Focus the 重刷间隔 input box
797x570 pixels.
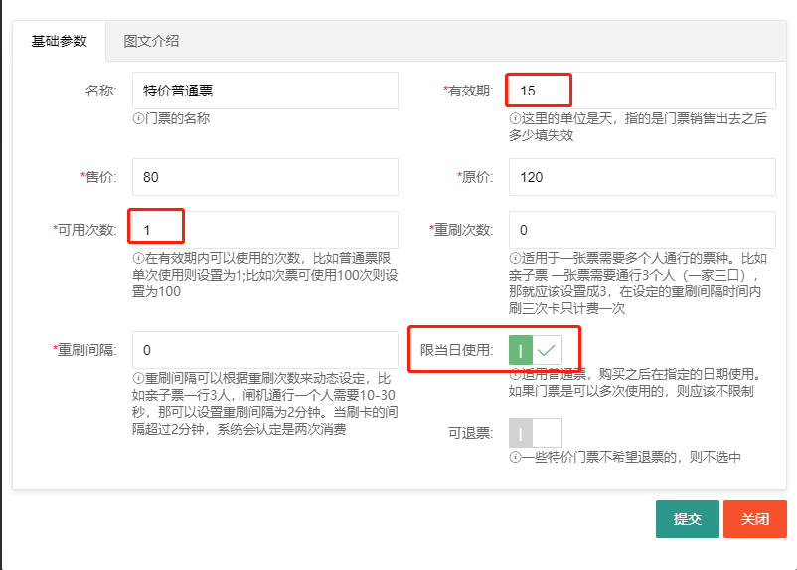pyautogui.click(x=265, y=350)
